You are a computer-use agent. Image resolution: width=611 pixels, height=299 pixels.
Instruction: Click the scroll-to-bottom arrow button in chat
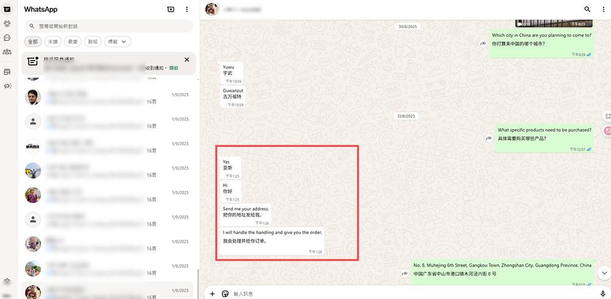tap(604, 272)
